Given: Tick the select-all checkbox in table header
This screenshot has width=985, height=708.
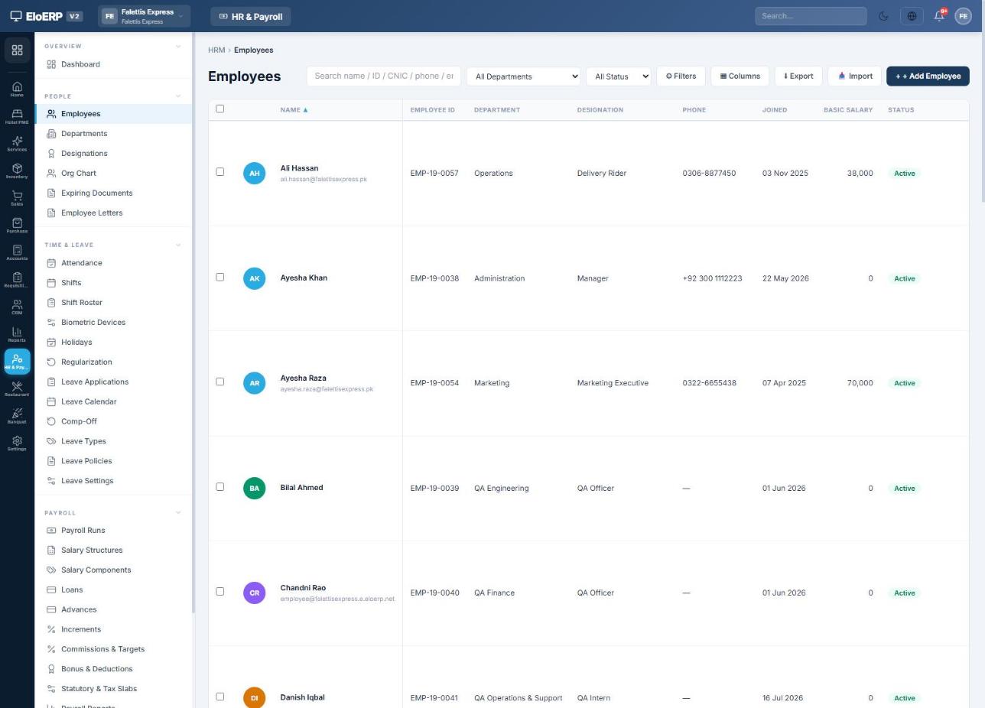Looking at the screenshot, I should pyautogui.click(x=220, y=109).
